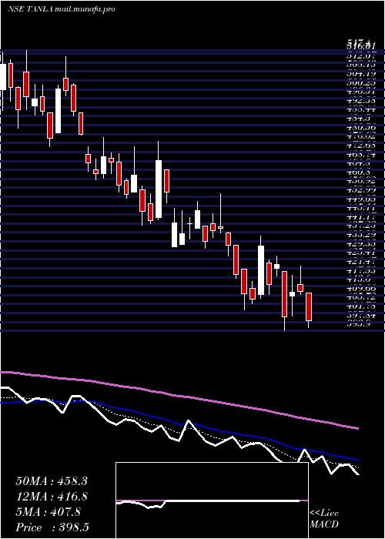Click the 449.05 price axis label

(x=361, y=199)
